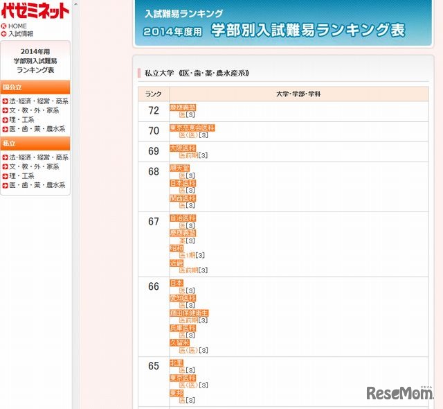Open the 代ゼミネット logo
The width and height of the screenshot is (443, 409).
click(35, 11)
